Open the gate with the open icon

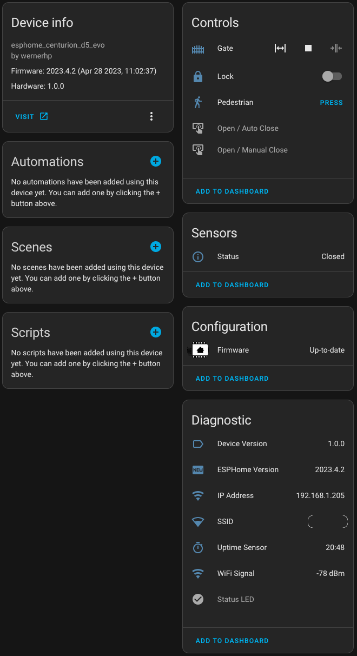click(280, 48)
